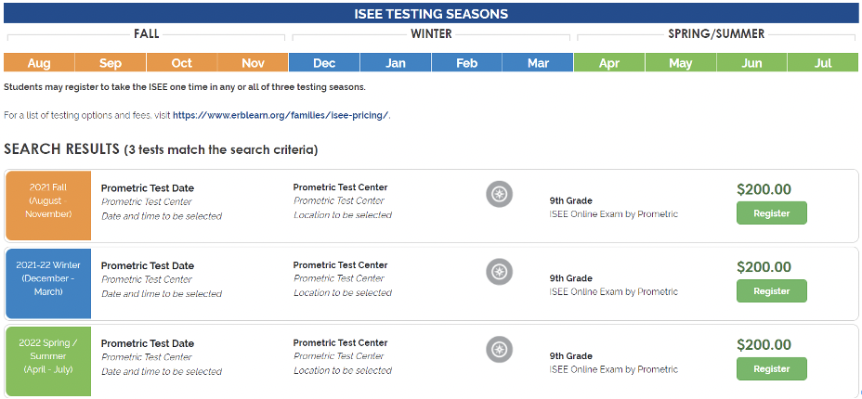Click the Apr month in Spring/Summer
Screen dimensions: 862x399
(x=609, y=63)
